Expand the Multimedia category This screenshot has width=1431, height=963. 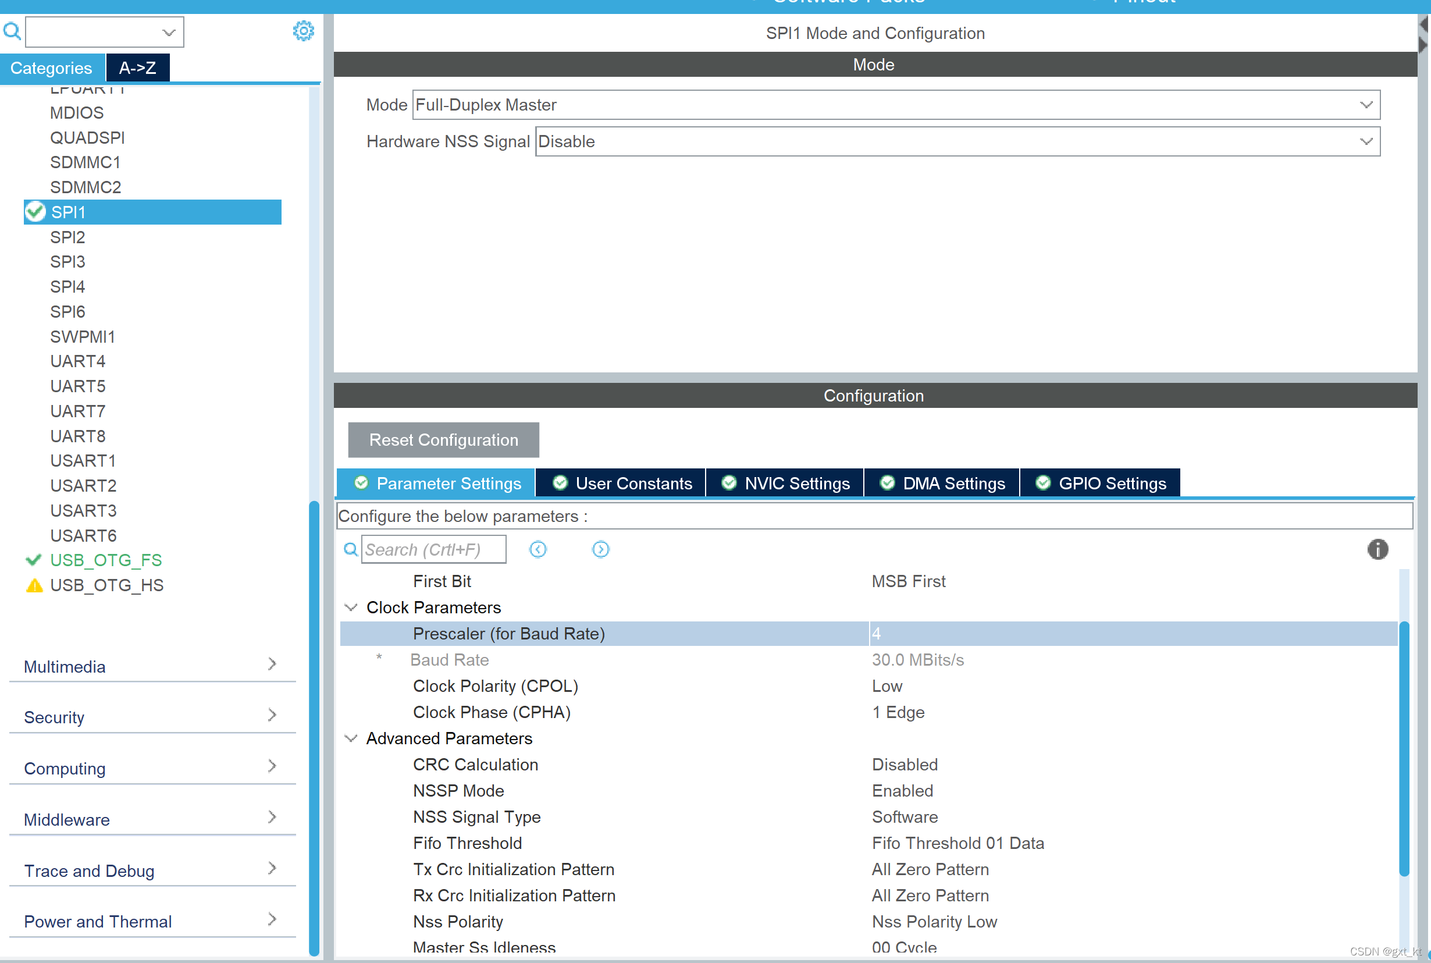pos(151,666)
